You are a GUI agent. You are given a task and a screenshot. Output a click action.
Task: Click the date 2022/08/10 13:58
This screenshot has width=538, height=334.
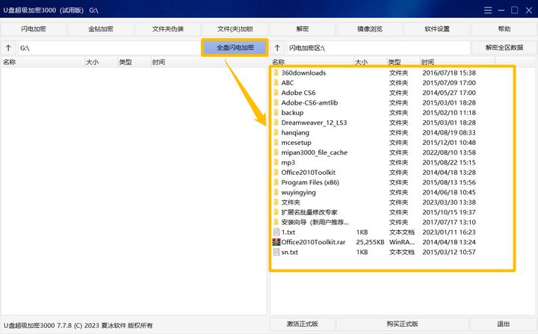pyautogui.click(x=449, y=152)
